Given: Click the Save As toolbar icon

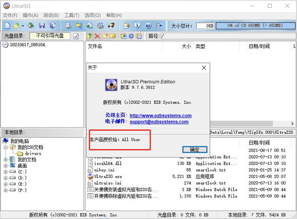Looking at the screenshot, I should click(52, 26).
